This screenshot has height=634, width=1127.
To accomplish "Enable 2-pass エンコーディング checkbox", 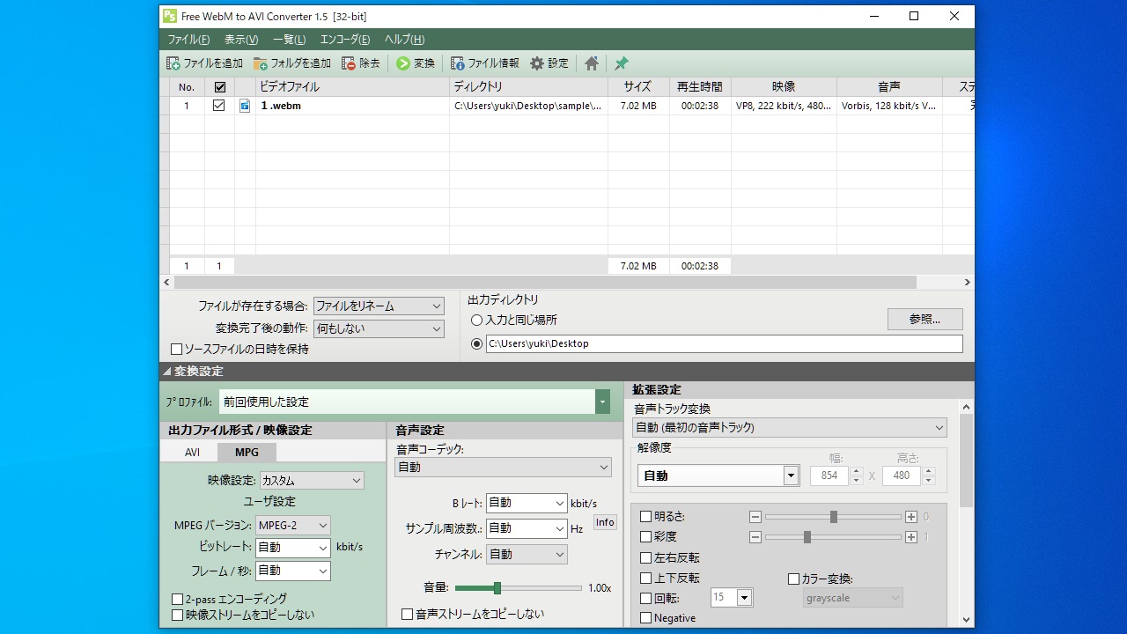I will [x=177, y=600].
